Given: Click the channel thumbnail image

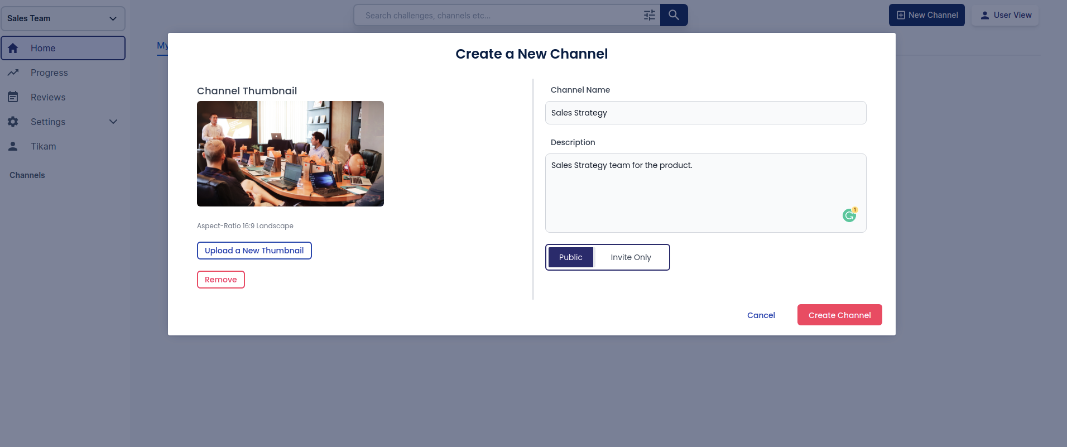Looking at the screenshot, I should 290,153.
